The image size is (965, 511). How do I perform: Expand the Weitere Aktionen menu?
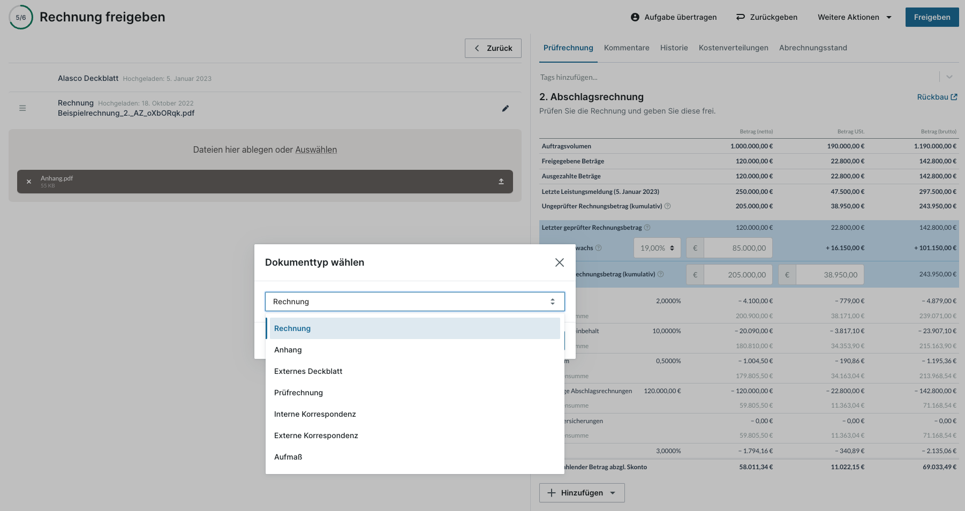pos(854,17)
